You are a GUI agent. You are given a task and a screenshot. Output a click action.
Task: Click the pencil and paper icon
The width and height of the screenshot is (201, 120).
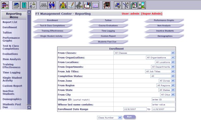tap(71, 5)
